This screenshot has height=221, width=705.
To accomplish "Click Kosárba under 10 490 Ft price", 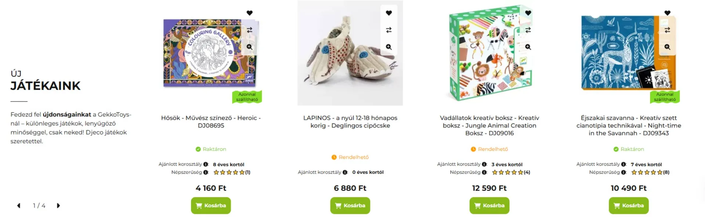I will pos(629,206).
